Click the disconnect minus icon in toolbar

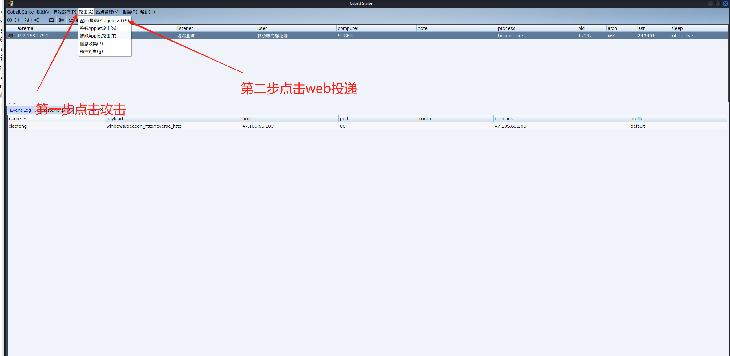17,20
